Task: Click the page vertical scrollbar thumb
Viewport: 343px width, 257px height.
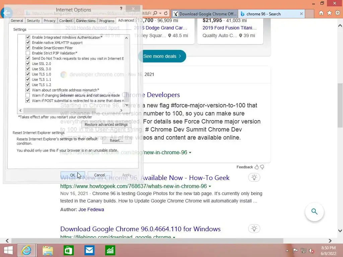Action: 340,105
